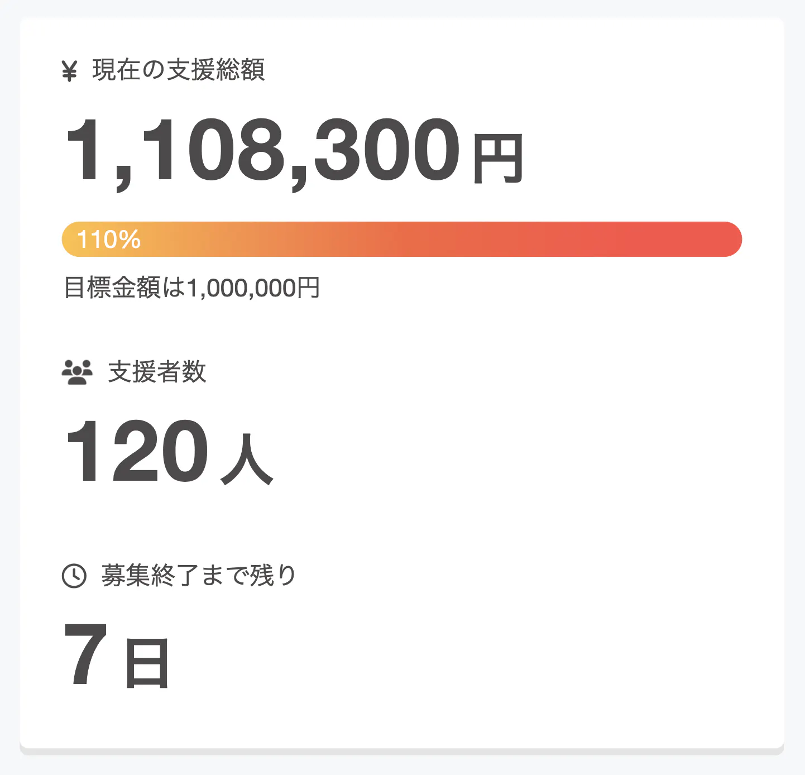
Task: Click the large 7 days-remaining number
Action: point(86,654)
